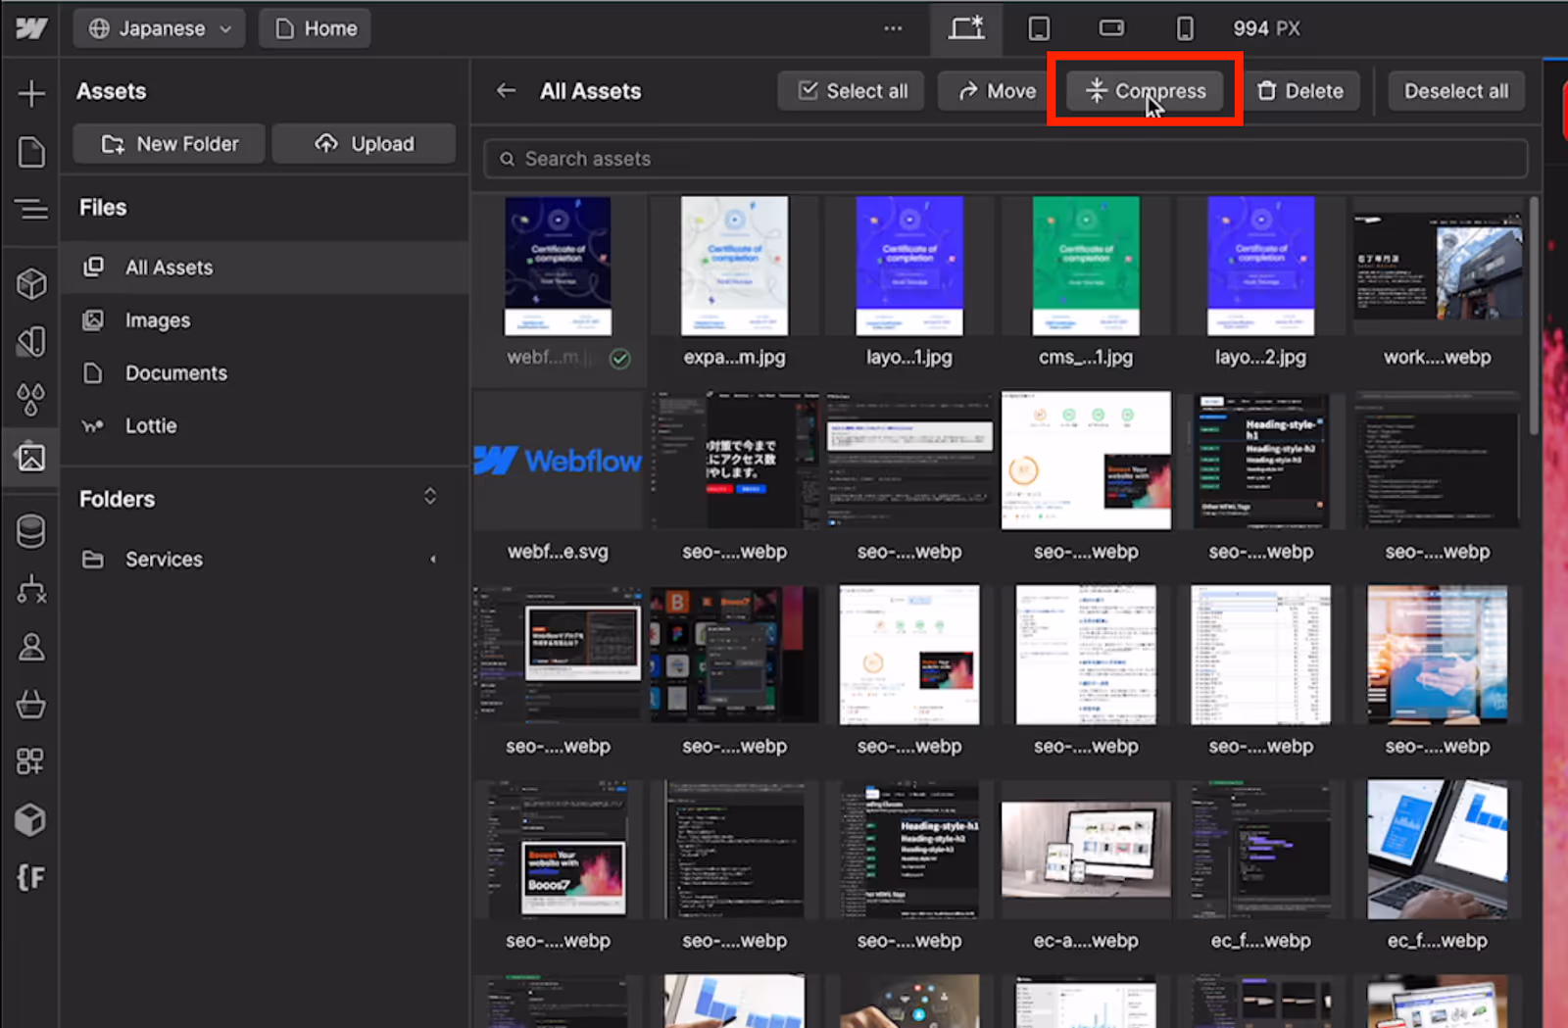The image size is (1568, 1028).
Task: Focus the Search assets field
Action: pos(1005,159)
